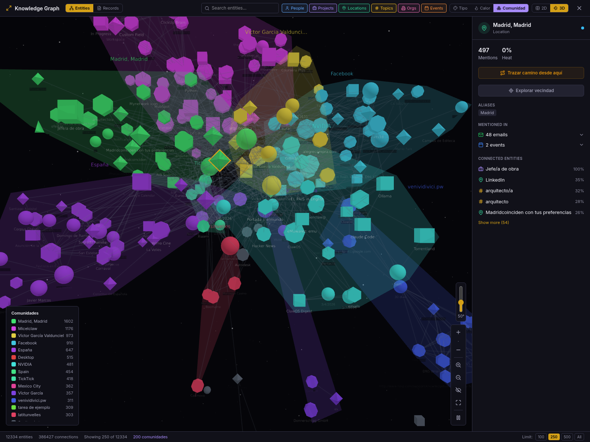Click the Torrentland teal cube node
The width and height of the screenshot is (590, 442).
(x=424, y=236)
